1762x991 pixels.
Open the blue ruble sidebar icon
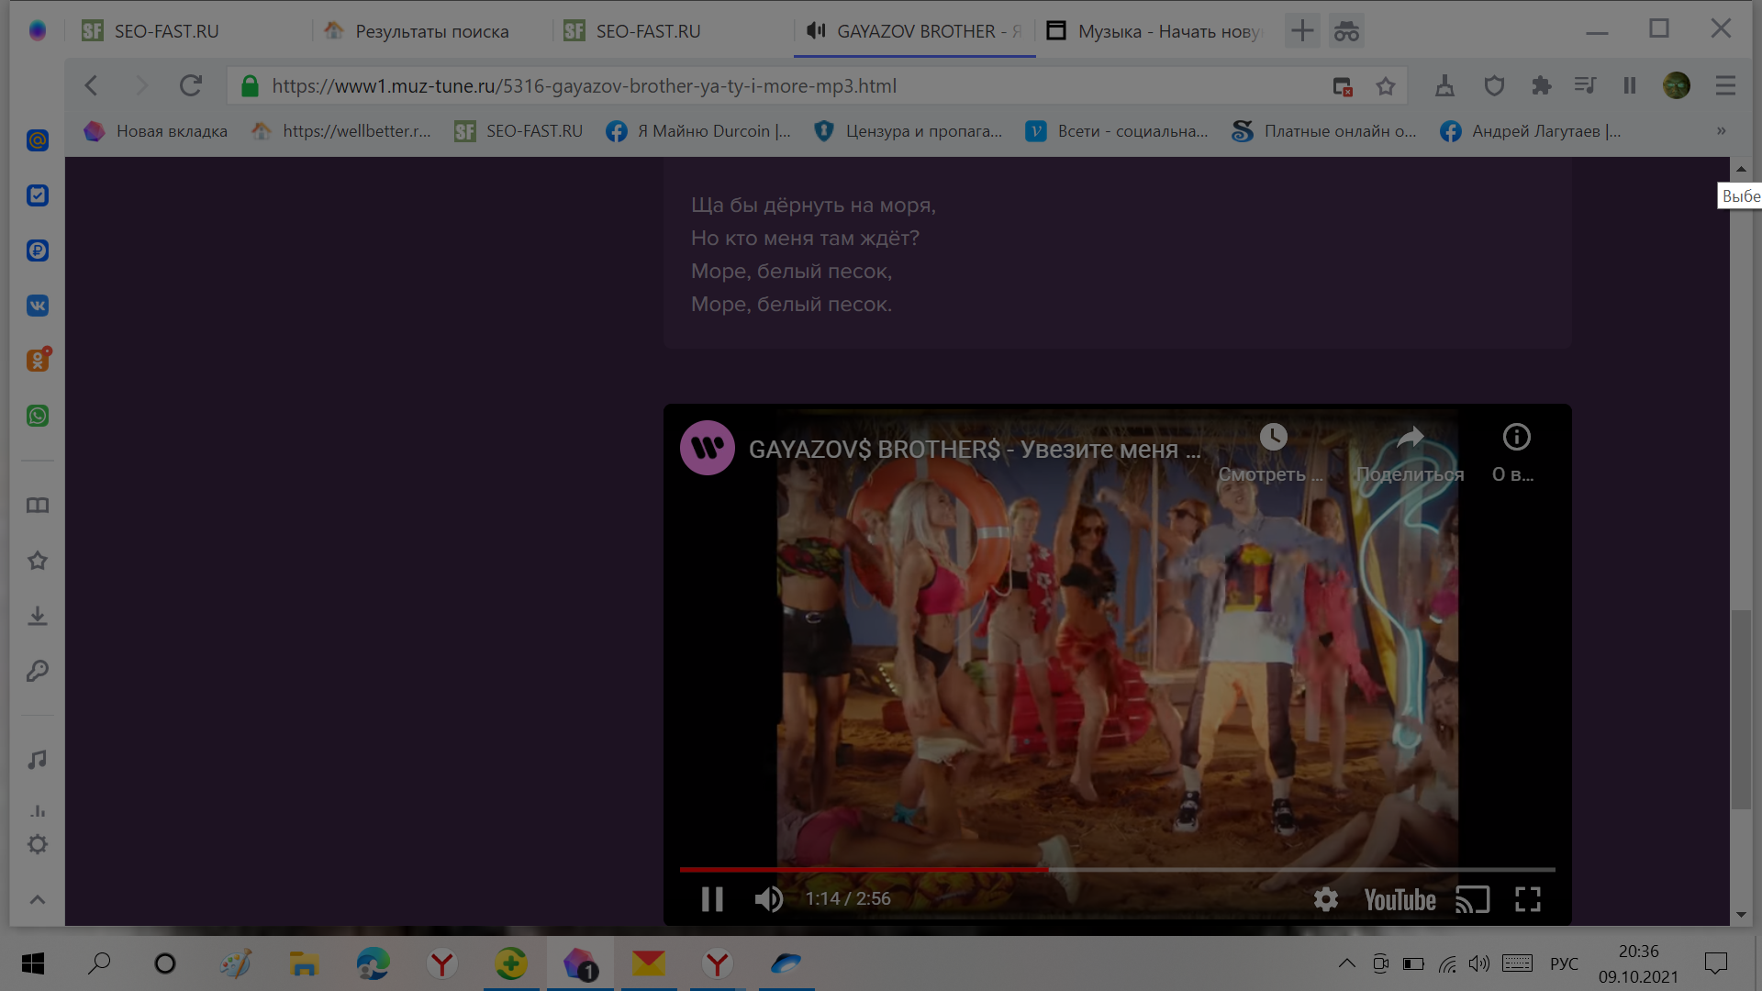[x=38, y=251]
